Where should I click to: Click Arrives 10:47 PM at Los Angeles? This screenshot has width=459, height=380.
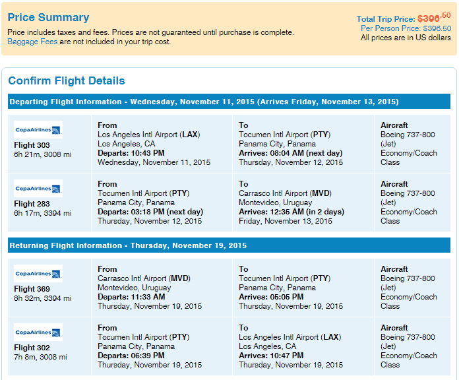click(x=271, y=356)
